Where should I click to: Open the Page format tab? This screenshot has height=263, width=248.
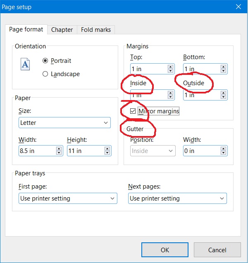pos(26,29)
